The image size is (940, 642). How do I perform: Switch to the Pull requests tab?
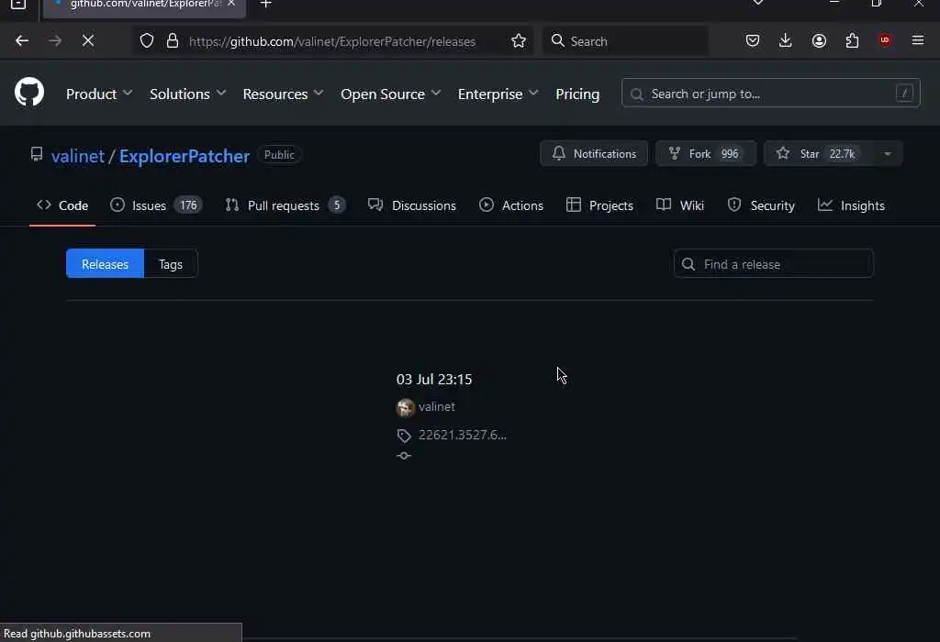[x=285, y=205]
